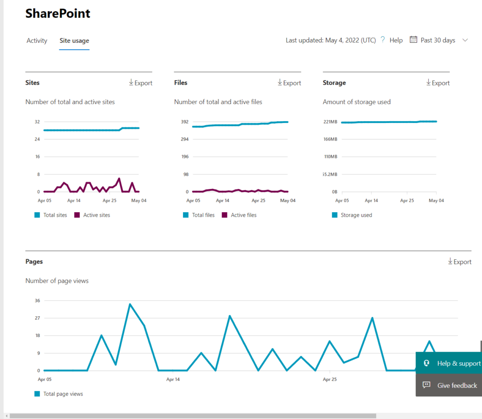This screenshot has width=482, height=419.
Task: Click the Files chart heading
Action: tap(181, 82)
